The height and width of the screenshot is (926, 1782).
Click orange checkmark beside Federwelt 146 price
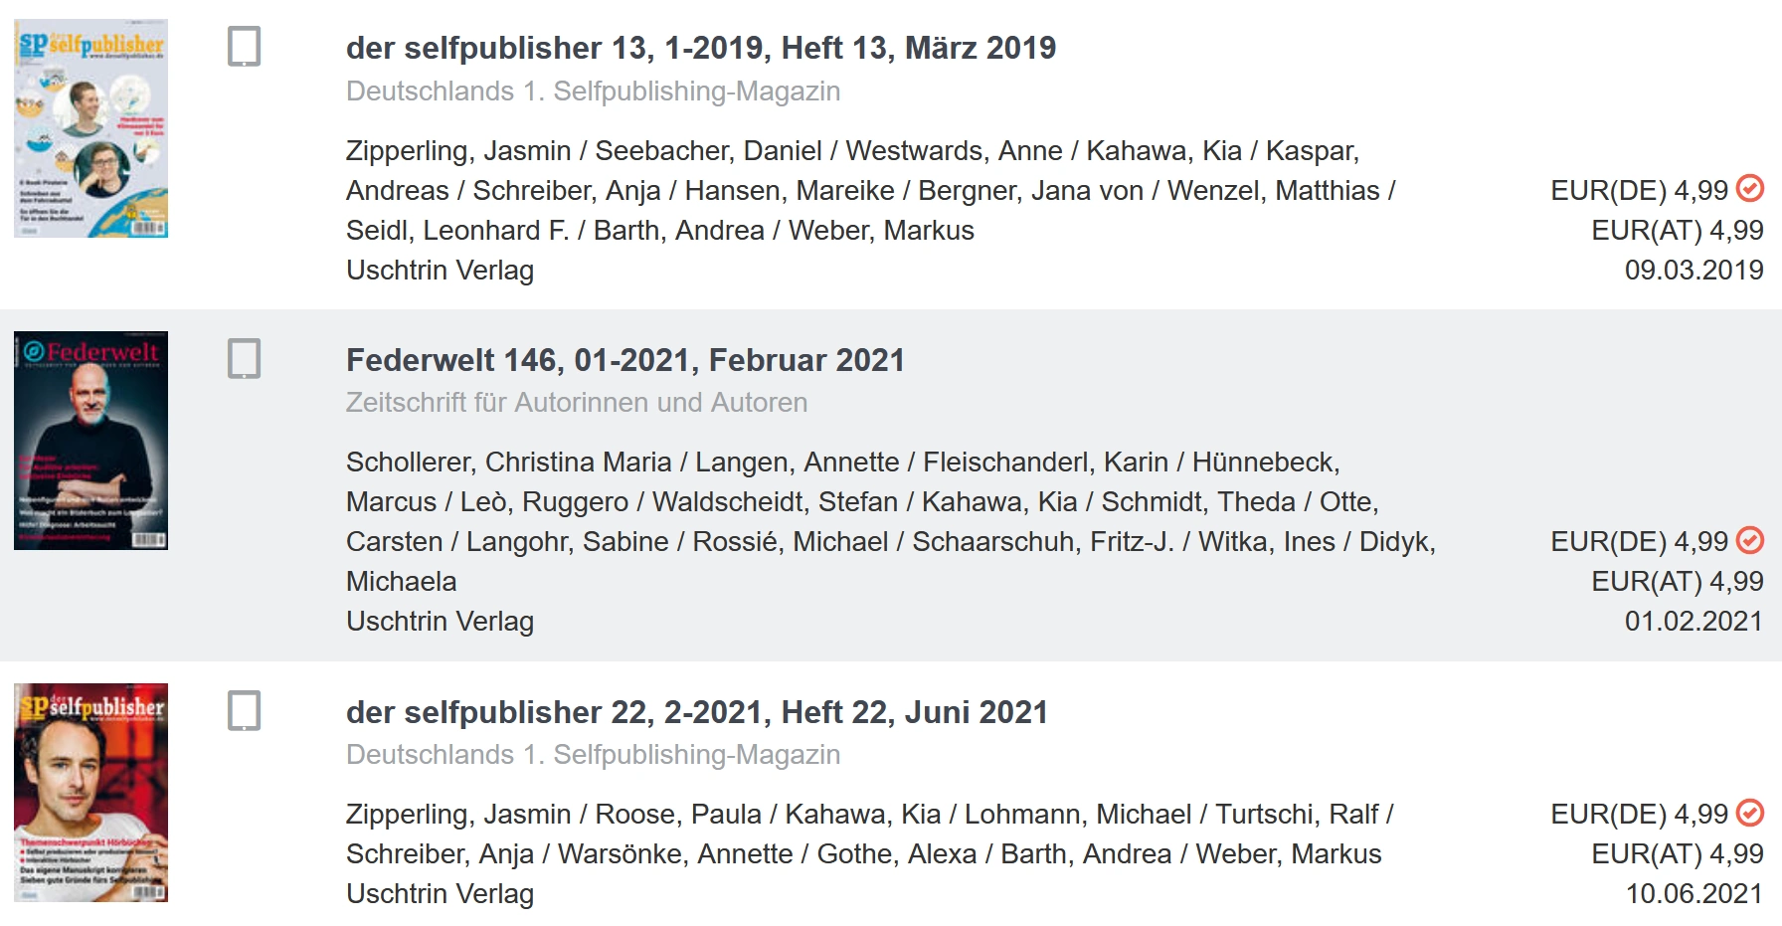click(x=1750, y=540)
